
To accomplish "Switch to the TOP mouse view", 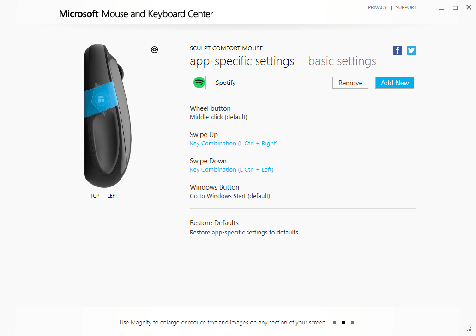I will pos(95,196).
